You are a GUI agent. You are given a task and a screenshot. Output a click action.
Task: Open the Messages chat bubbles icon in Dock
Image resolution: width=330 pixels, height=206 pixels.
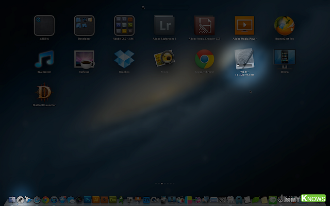coord(71,199)
